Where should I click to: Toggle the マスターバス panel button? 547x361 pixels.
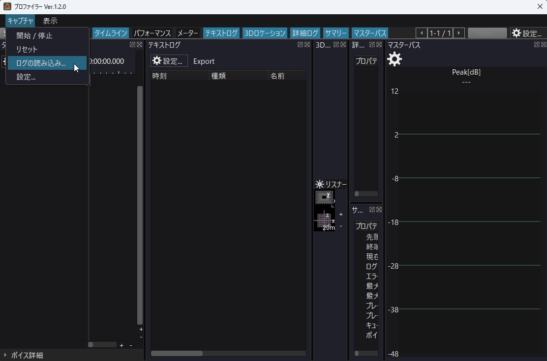click(370, 33)
